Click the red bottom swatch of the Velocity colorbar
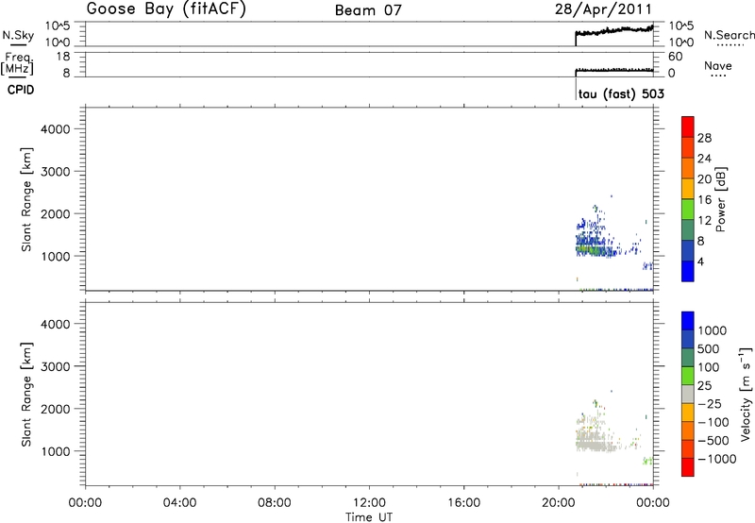Image resolution: width=755 pixels, height=523 pixels. click(x=688, y=467)
